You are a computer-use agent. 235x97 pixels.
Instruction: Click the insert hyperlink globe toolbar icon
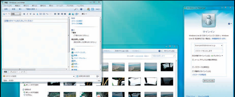[x=70, y=14]
